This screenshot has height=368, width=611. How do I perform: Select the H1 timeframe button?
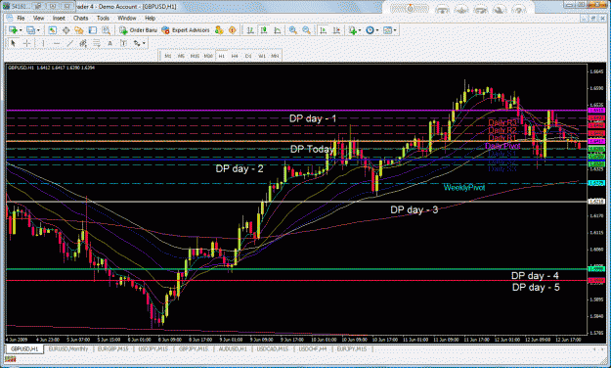point(222,56)
